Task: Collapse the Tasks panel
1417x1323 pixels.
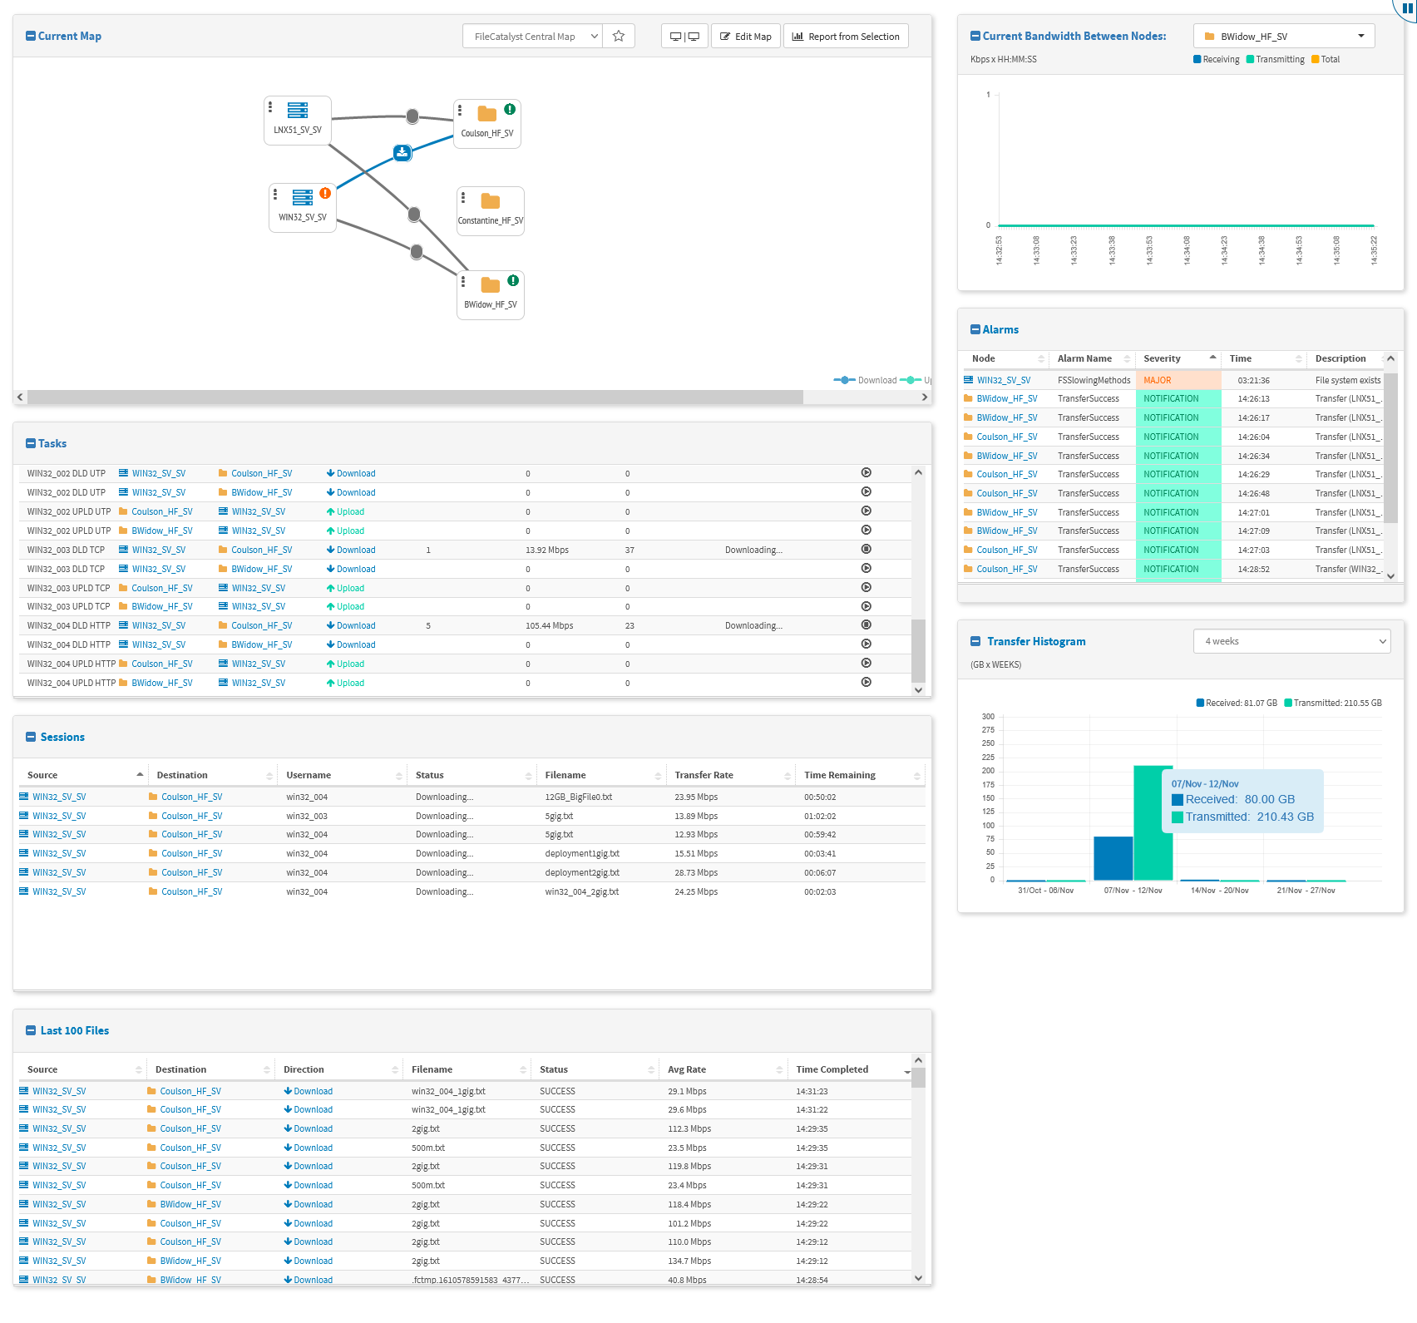Action: click(x=31, y=444)
